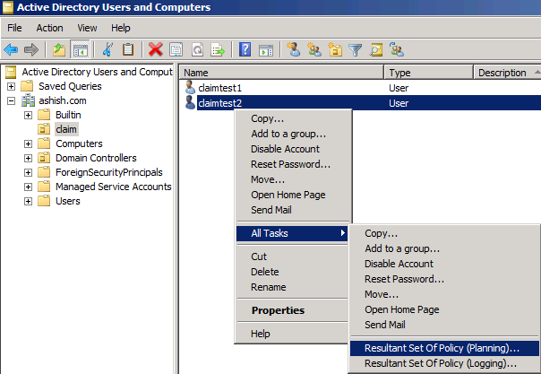Expand the Domain Controllers node
Viewport: 541px width, 374px height.
point(28,158)
